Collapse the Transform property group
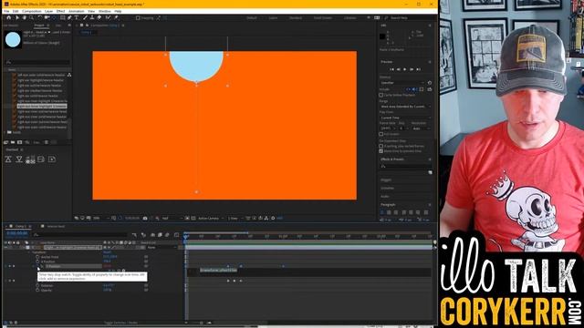584x328 pixels. 29,252
